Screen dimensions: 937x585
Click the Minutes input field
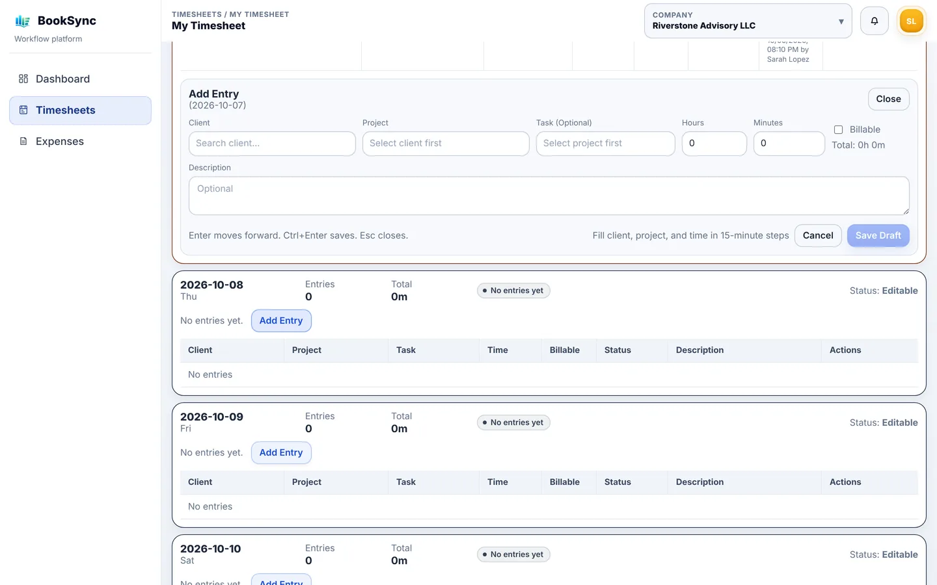pyautogui.click(x=789, y=144)
